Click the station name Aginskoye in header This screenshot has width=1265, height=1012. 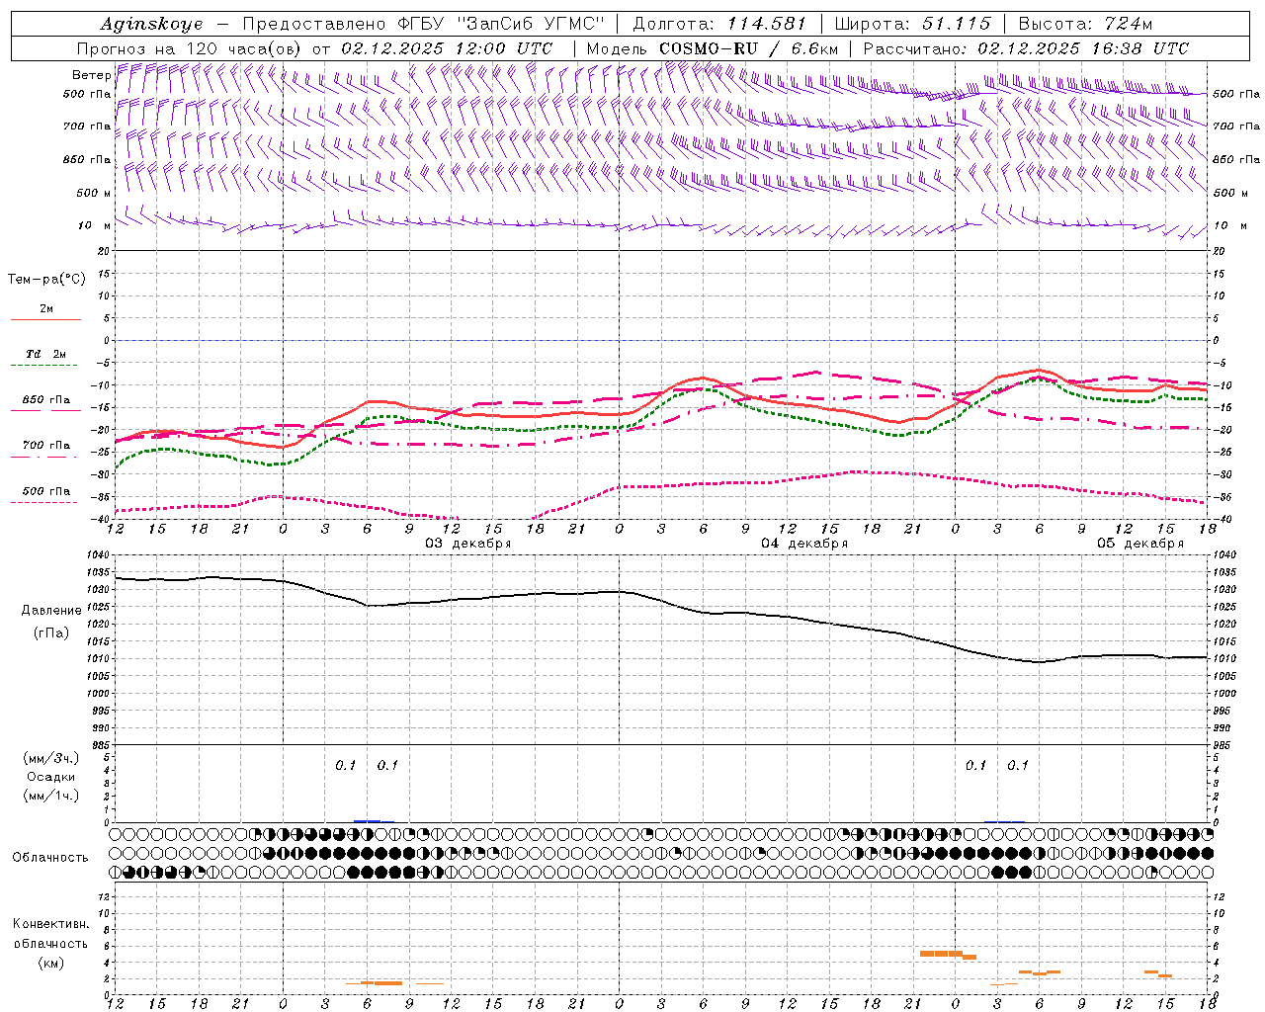pyautogui.click(x=151, y=24)
